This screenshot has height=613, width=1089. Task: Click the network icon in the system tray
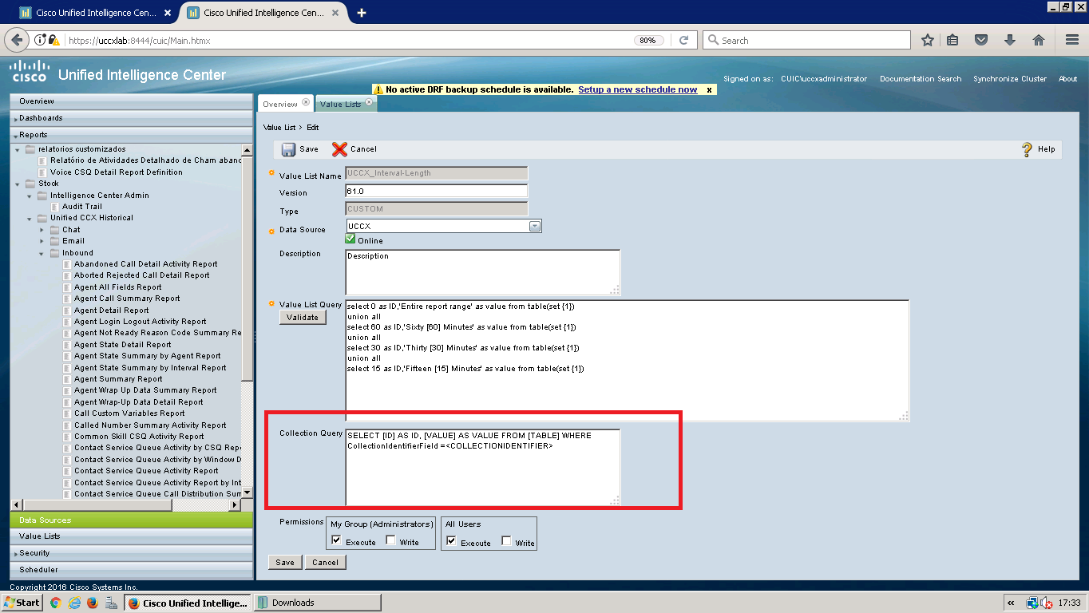(x=1032, y=603)
